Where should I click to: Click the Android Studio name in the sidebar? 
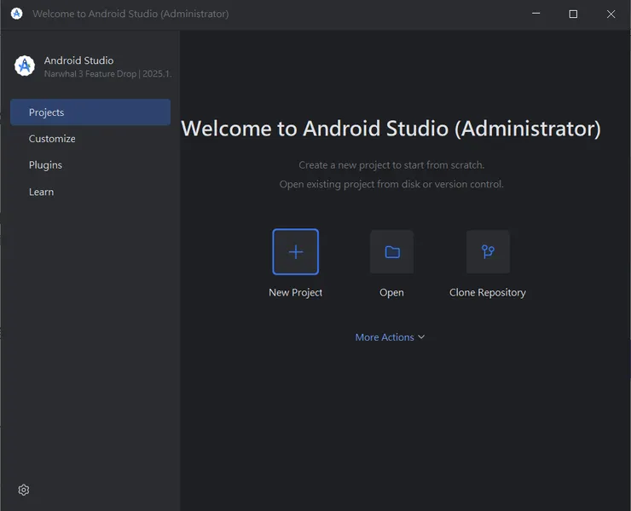tap(78, 60)
